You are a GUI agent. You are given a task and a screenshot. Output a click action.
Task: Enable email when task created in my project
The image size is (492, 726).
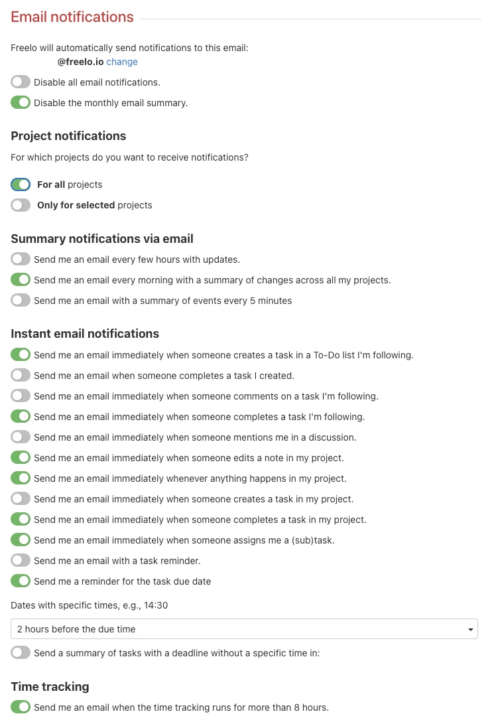point(21,498)
